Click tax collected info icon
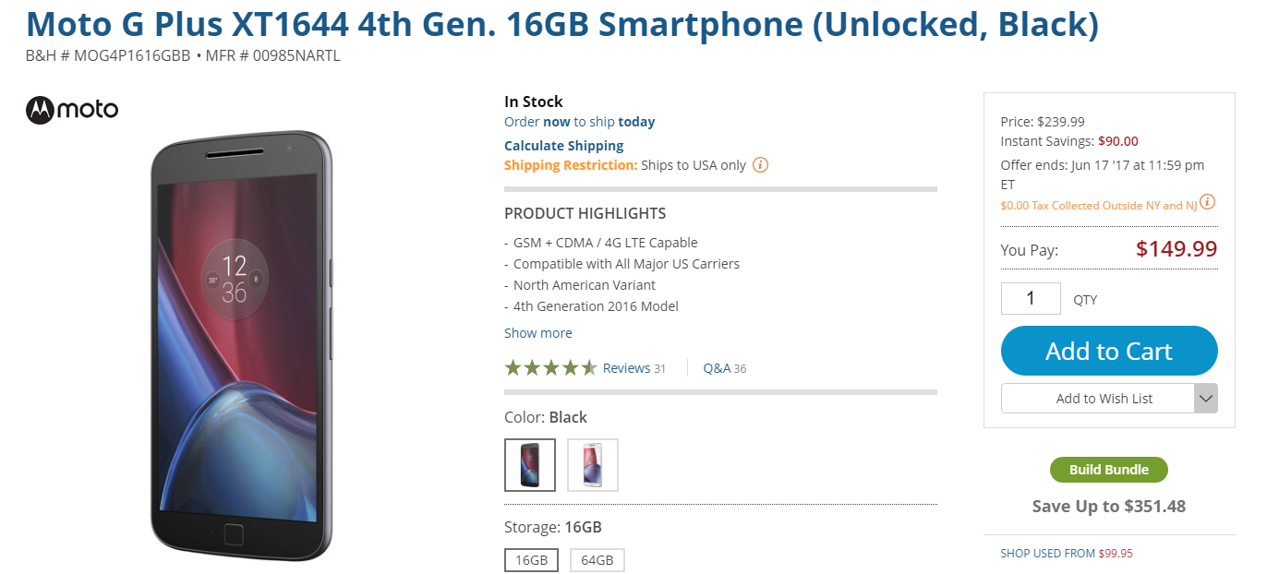The height and width of the screenshot is (574, 1267). tap(1208, 202)
